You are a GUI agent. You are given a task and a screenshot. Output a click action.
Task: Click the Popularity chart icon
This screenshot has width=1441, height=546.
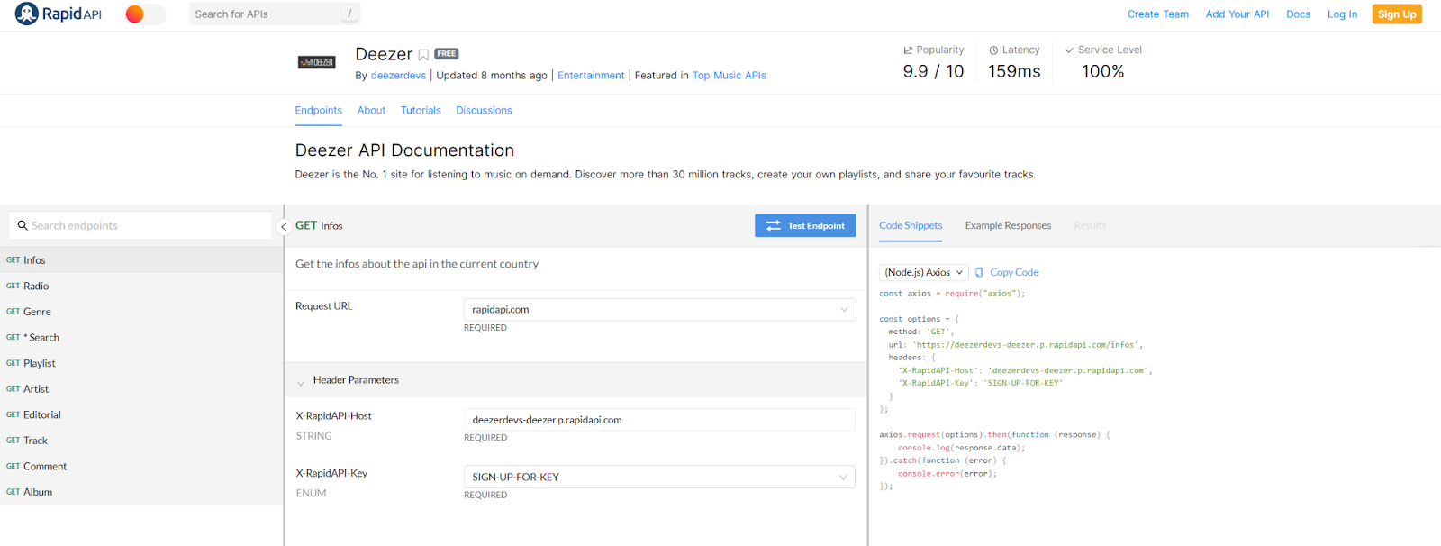(x=908, y=50)
